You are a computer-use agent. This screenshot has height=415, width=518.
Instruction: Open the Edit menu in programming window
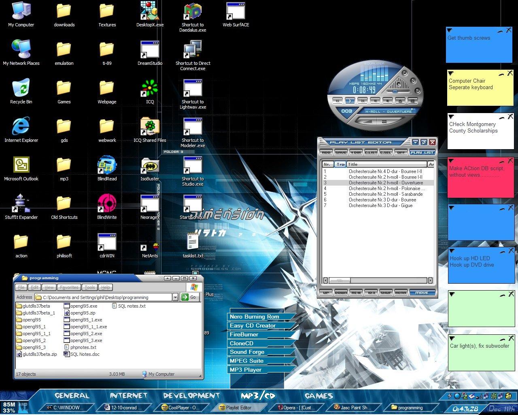pos(35,287)
